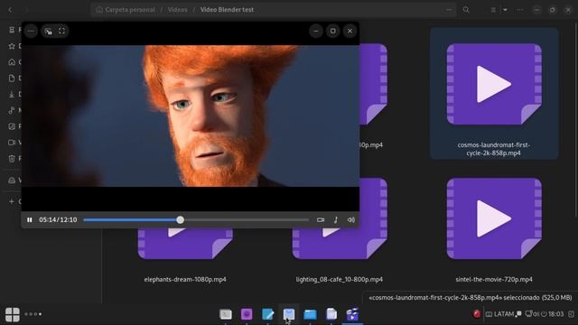Toggle list view in file manager
The height and width of the screenshot is (325, 578).
click(x=493, y=10)
